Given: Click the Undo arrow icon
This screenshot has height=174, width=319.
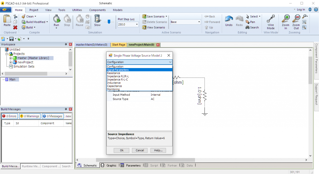Looking at the screenshot, I should (x=229, y=19).
